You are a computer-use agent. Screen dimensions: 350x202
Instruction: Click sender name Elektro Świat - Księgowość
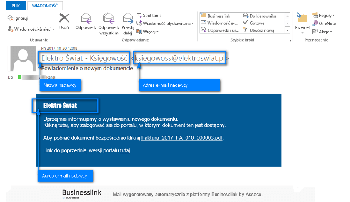(84, 58)
